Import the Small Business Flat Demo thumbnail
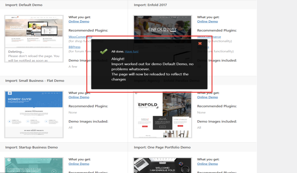297x173 pixels. 34,114
